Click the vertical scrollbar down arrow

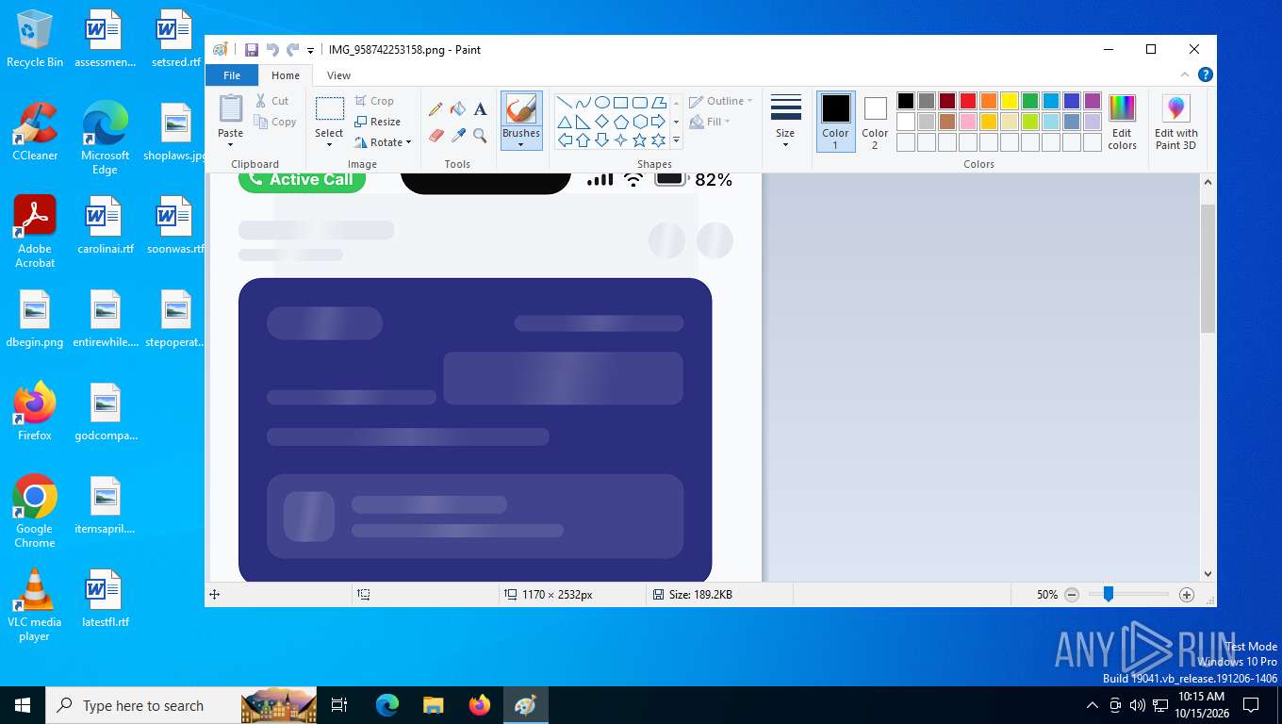click(1208, 573)
